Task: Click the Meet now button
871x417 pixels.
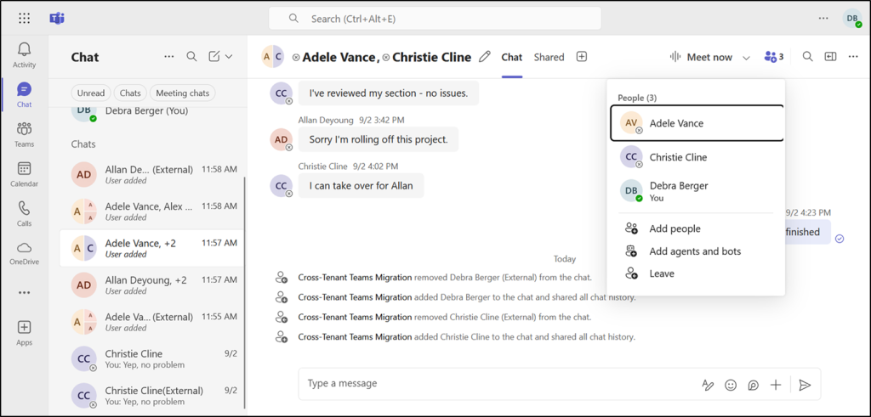Action: 702,57
